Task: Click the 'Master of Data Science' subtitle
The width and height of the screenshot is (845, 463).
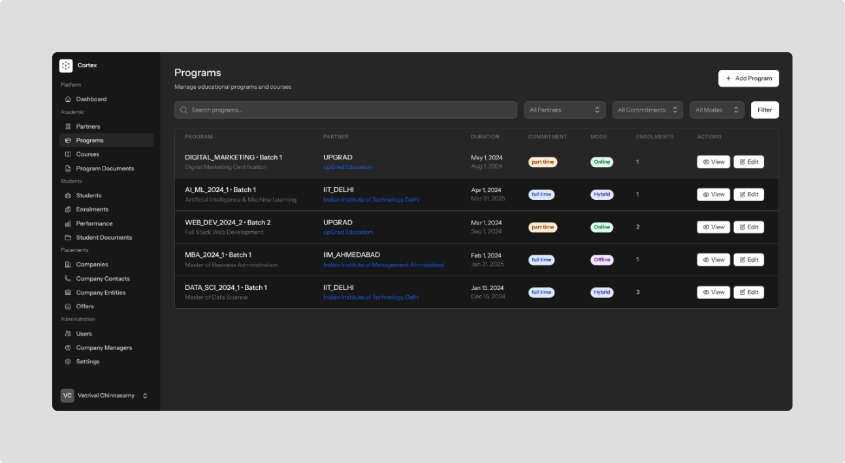Action: point(216,298)
